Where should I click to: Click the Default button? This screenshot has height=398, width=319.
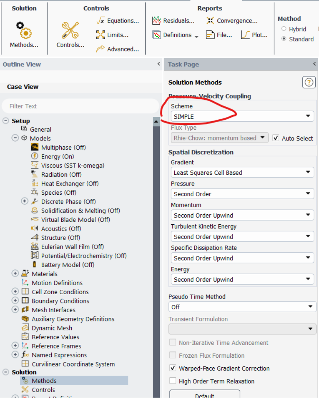tap(205, 395)
